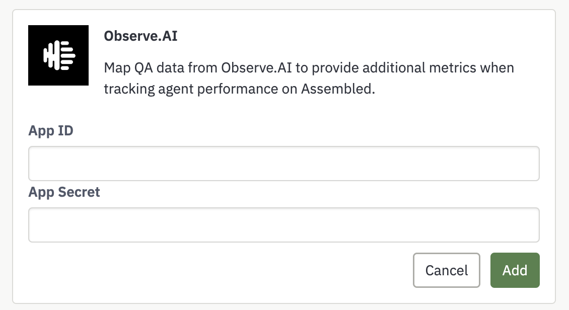Image resolution: width=569 pixels, height=310 pixels.
Task: Click the App ID input field
Action: point(284,164)
